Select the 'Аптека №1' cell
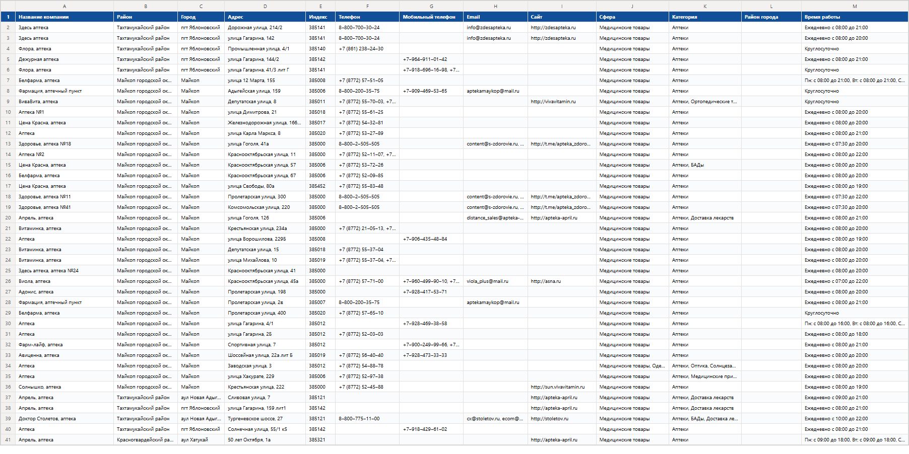909x454 pixels. click(64, 112)
